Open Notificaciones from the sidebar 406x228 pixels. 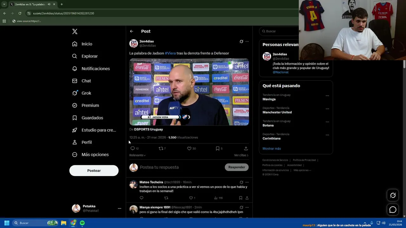91,68
